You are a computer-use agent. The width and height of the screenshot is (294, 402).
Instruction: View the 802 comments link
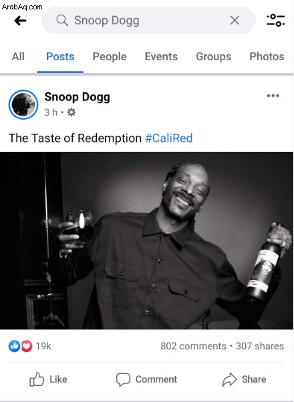193,346
